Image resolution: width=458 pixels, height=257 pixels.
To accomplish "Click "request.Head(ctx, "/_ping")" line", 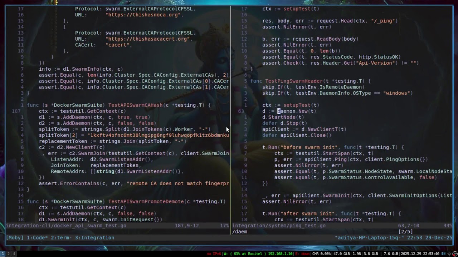I will click(x=330, y=21).
